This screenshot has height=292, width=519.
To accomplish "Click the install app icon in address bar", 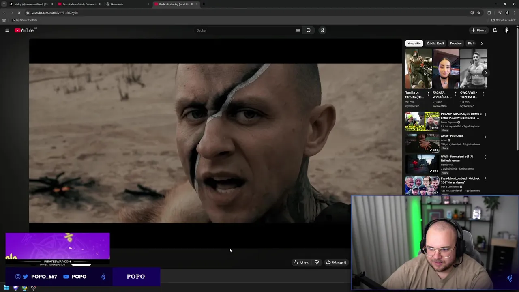I will 472,13.
